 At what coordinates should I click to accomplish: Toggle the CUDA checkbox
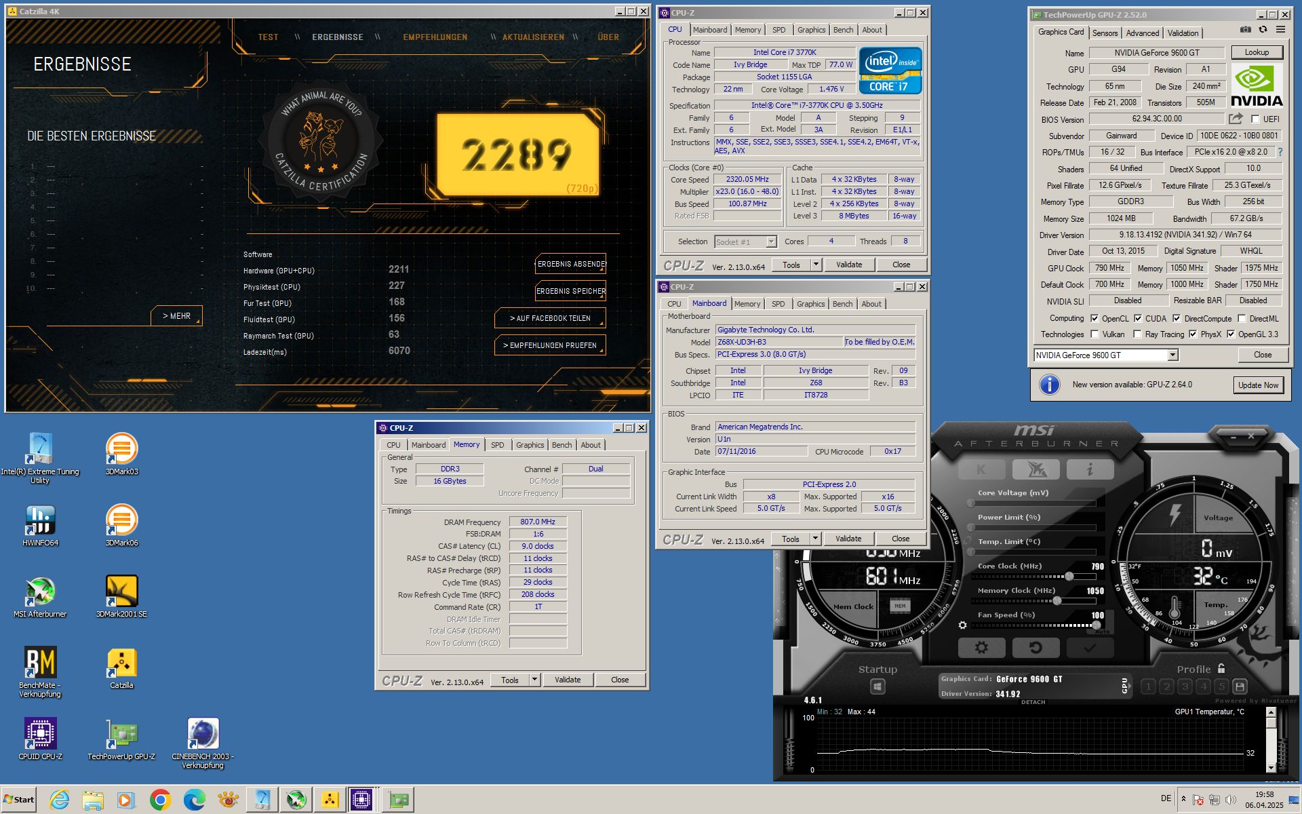tap(1138, 318)
